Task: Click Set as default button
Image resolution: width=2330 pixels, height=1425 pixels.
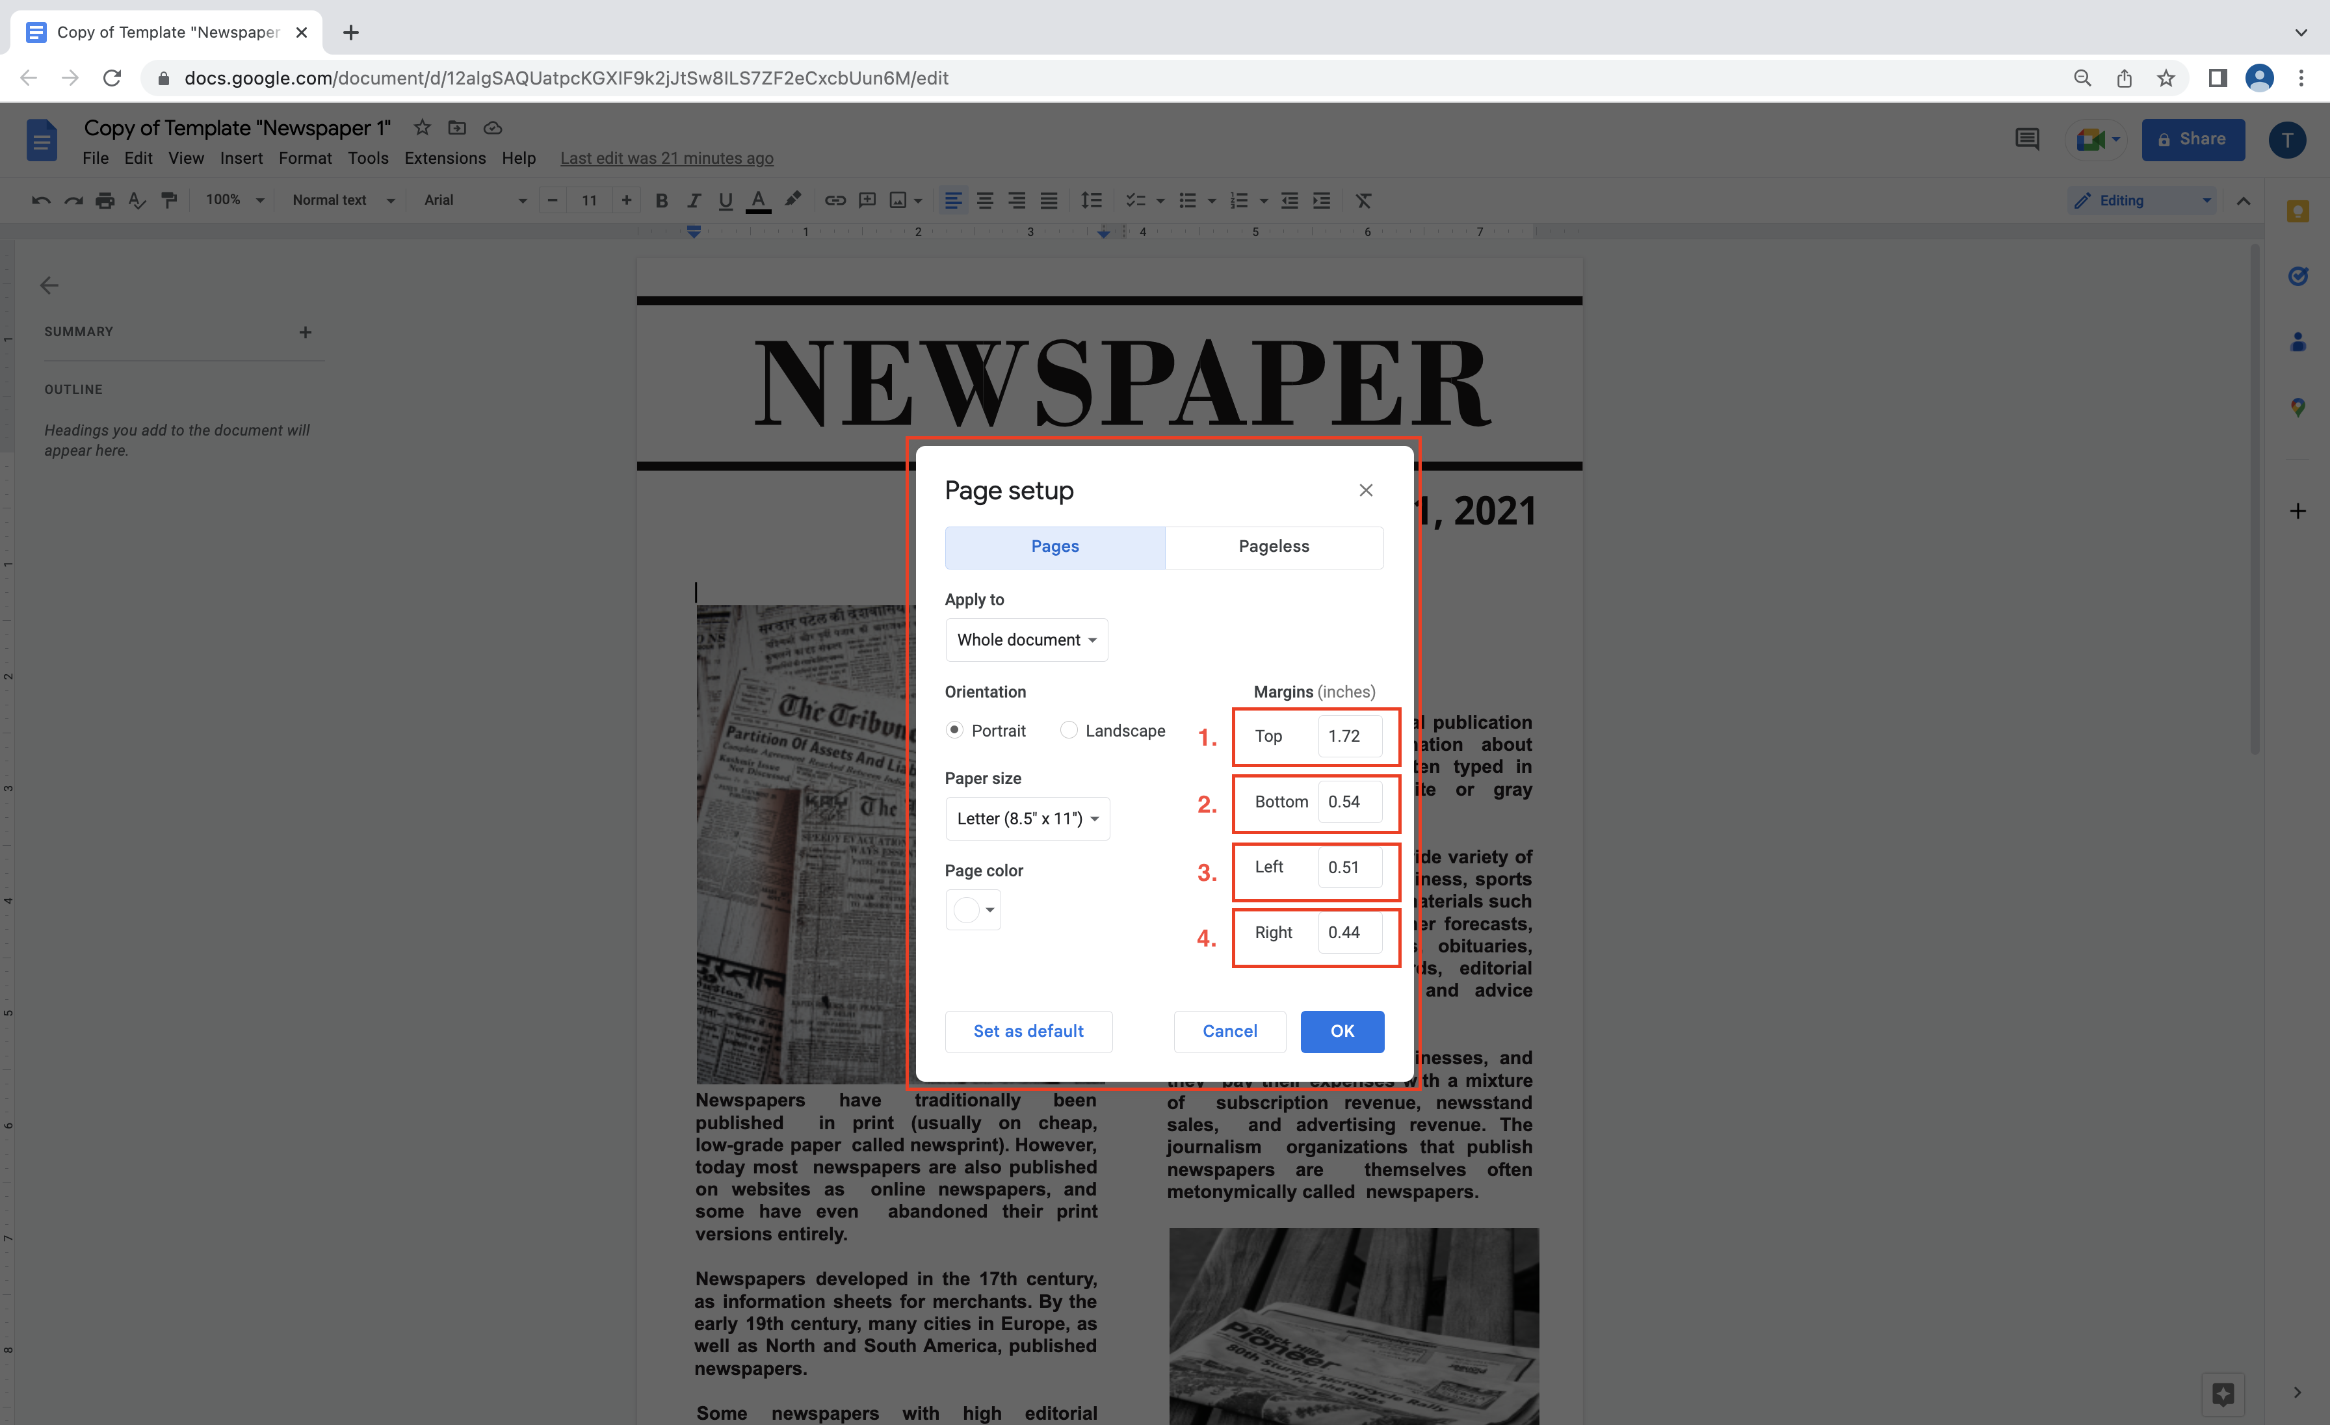Action: pyautogui.click(x=1028, y=1030)
